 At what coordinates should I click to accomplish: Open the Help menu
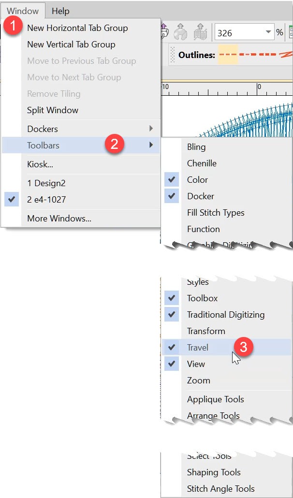coord(60,11)
